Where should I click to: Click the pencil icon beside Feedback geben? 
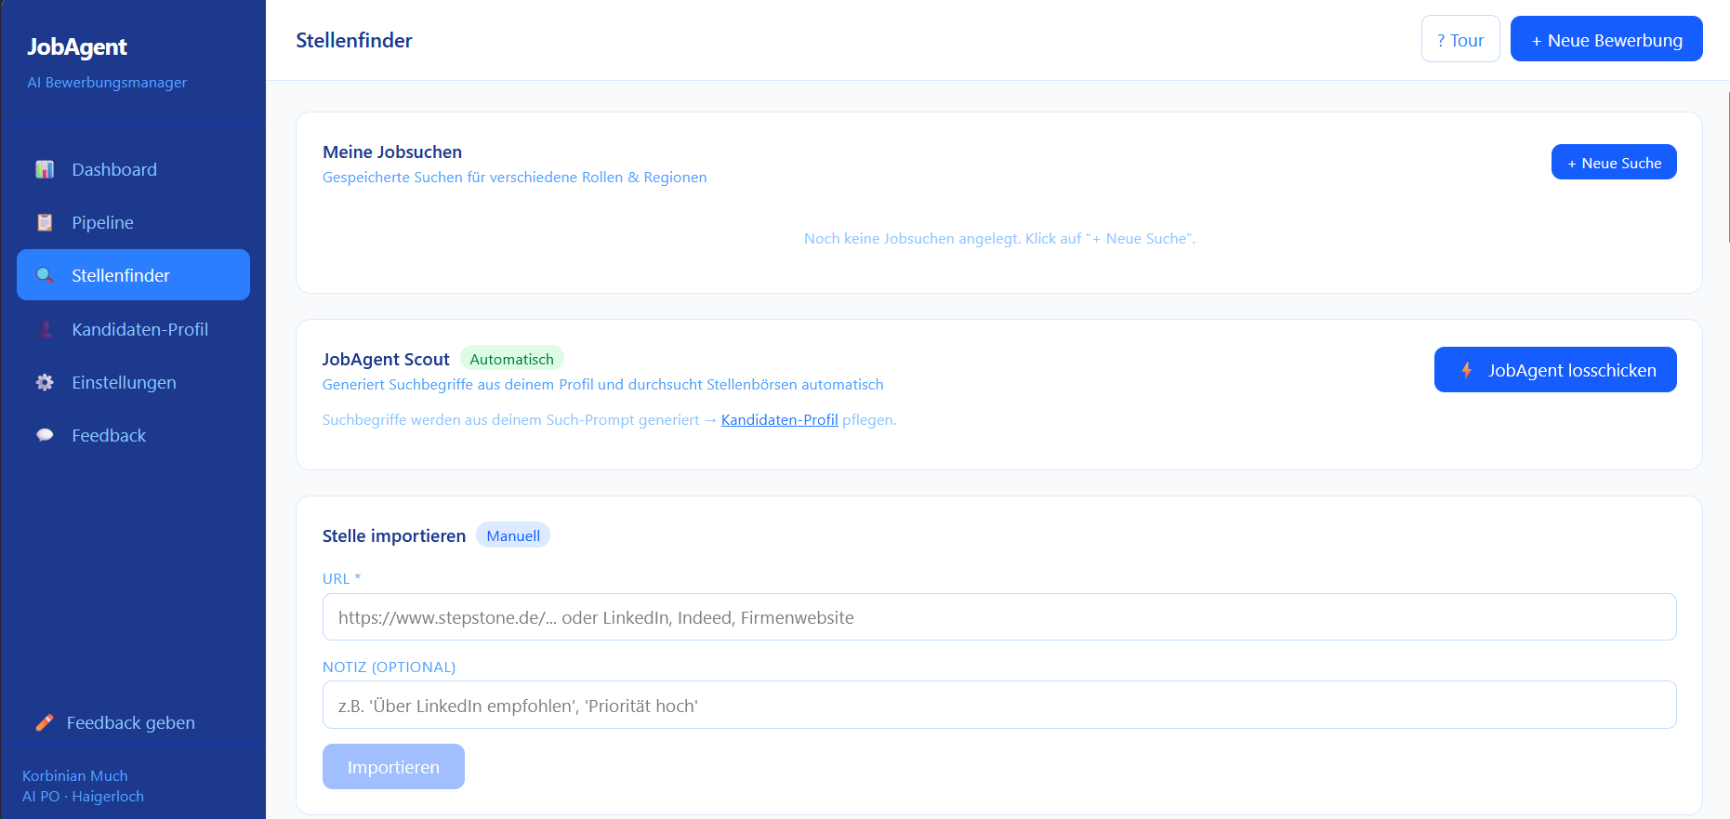[x=44, y=722]
